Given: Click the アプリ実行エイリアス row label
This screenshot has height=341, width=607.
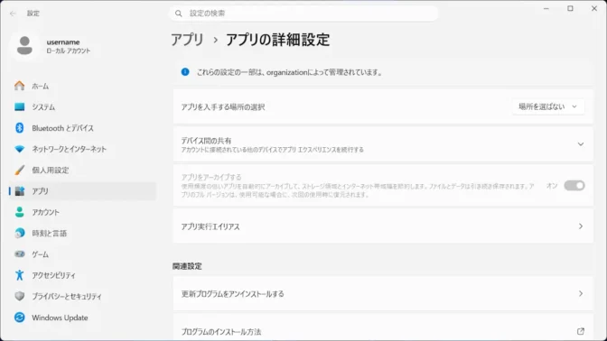Looking at the screenshot, I should coord(210,226).
